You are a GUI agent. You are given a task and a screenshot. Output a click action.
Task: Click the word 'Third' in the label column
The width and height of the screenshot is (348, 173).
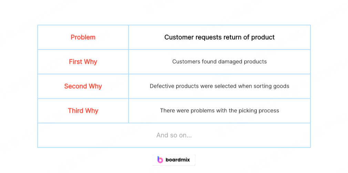pyautogui.click(x=75, y=111)
